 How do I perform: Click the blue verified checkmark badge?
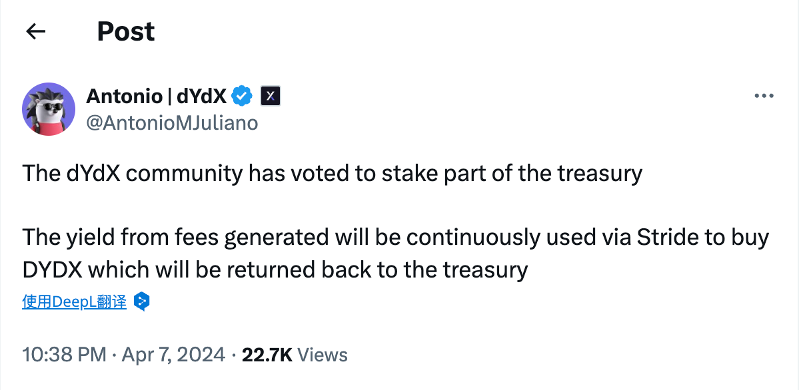[x=242, y=97]
